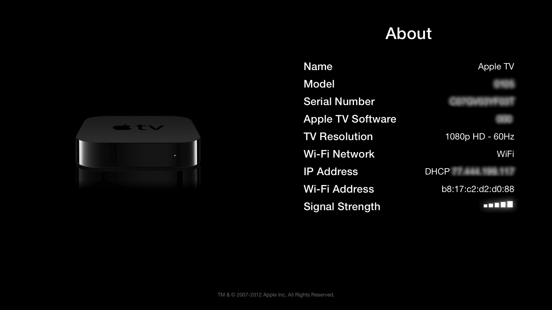Click the Name field Apple TV label

pyautogui.click(x=496, y=66)
